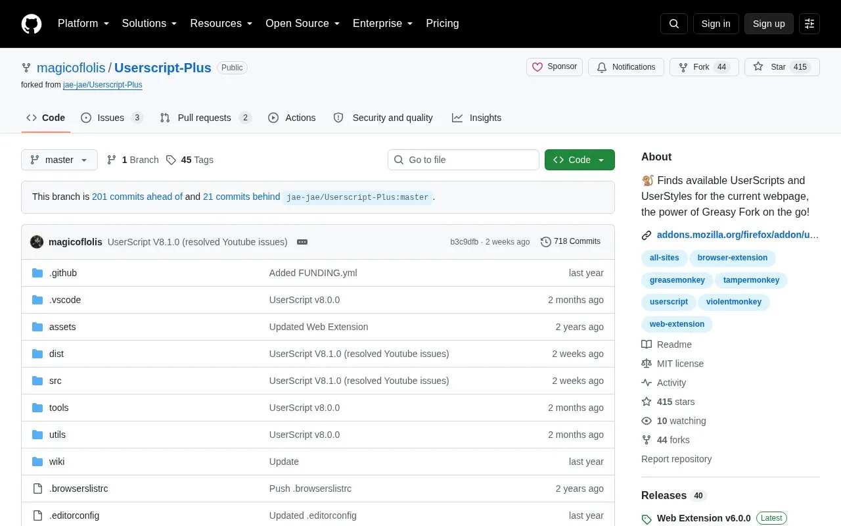Viewport: 841px width, 526px height.
Task: Click the wiki folder icon
Action: 37,462
